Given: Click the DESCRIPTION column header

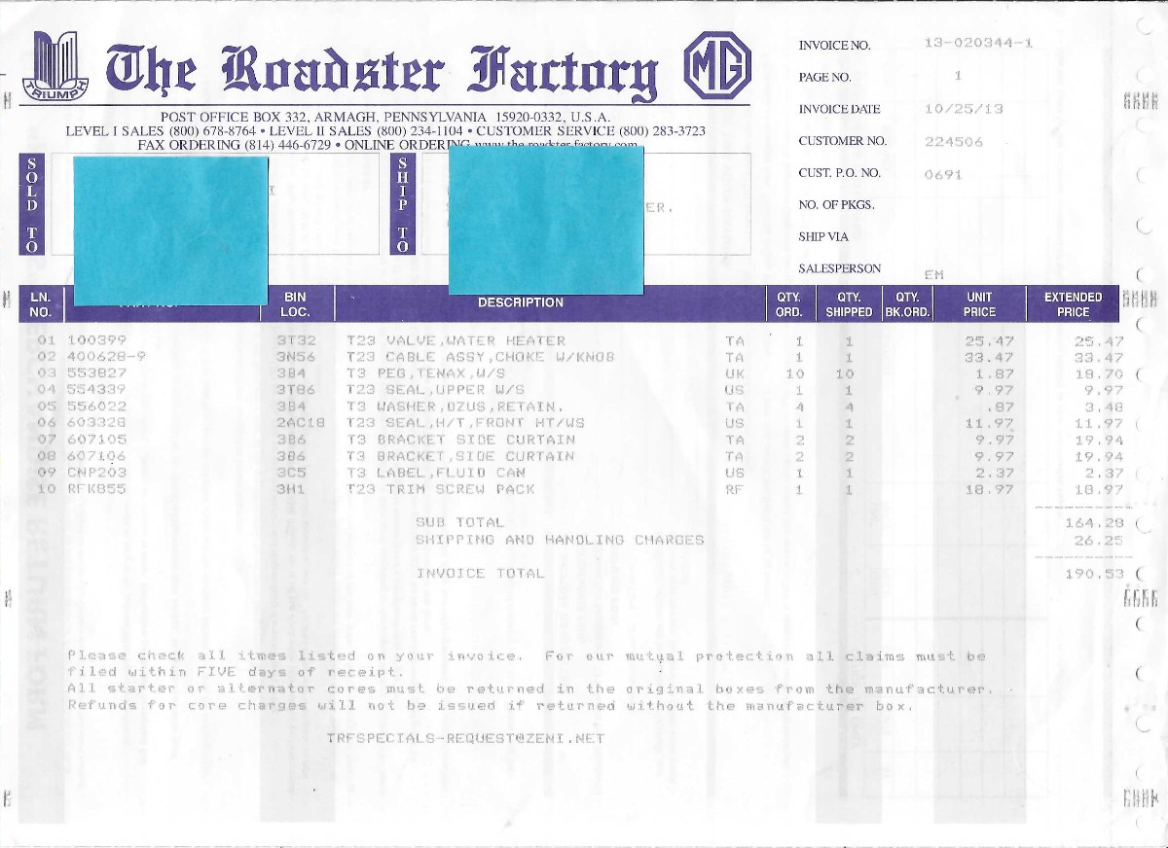Looking at the screenshot, I should [521, 303].
